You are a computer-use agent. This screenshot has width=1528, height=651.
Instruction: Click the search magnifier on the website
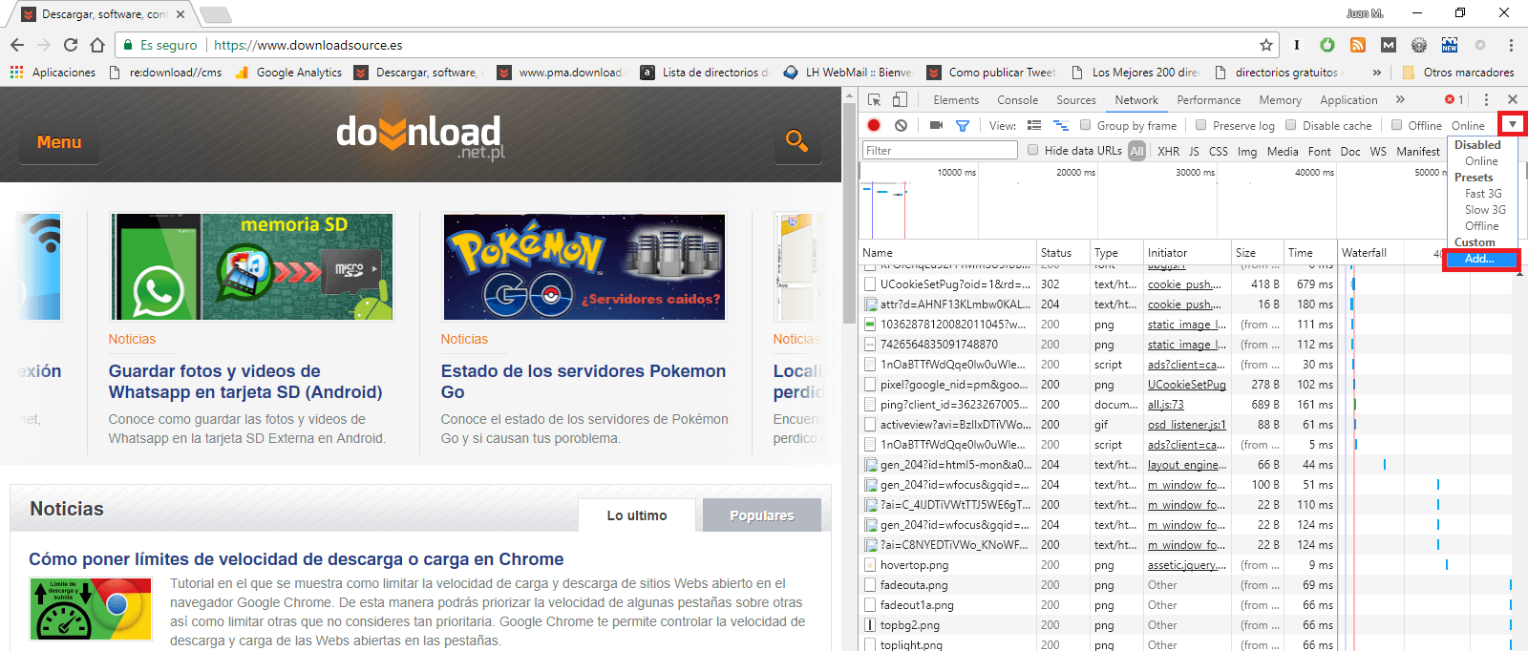pyautogui.click(x=796, y=140)
